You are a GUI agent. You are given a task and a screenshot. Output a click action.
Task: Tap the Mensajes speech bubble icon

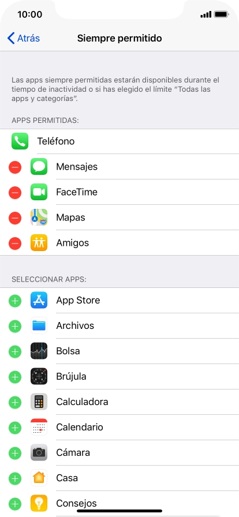pos(39,167)
